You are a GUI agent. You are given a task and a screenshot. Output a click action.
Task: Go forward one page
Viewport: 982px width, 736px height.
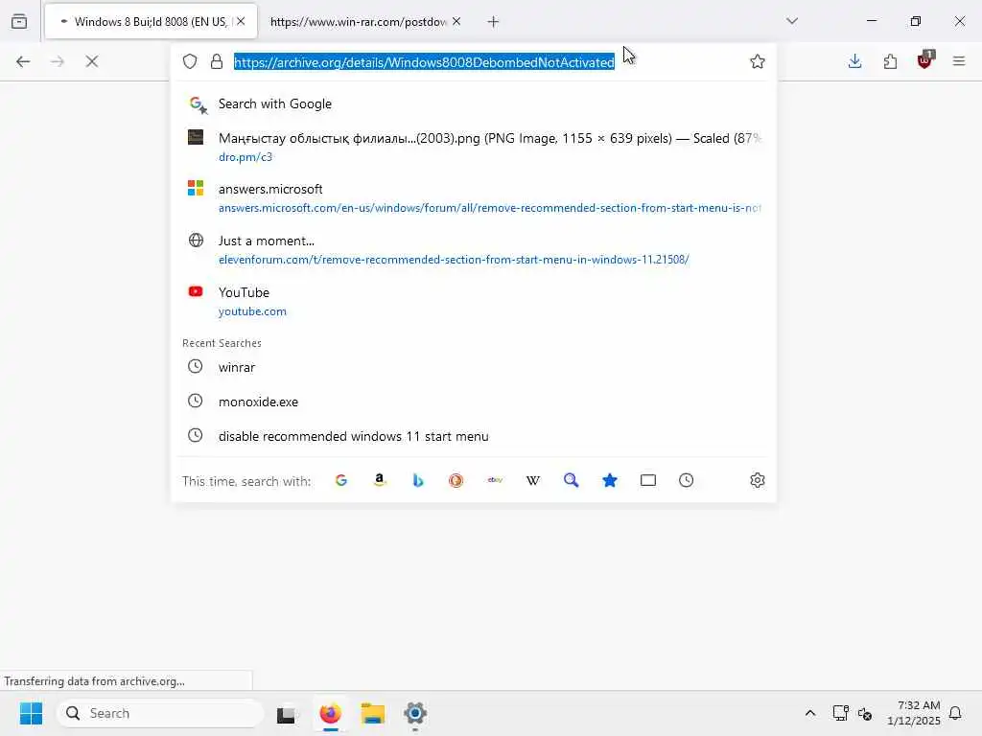tap(58, 61)
